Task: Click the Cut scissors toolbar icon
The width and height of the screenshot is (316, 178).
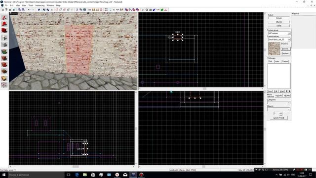Action: (x=77, y=10)
